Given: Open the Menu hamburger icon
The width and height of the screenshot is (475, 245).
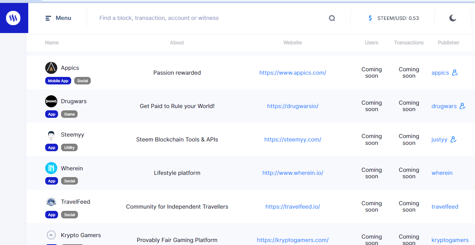Looking at the screenshot, I should [x=48, y=18].
